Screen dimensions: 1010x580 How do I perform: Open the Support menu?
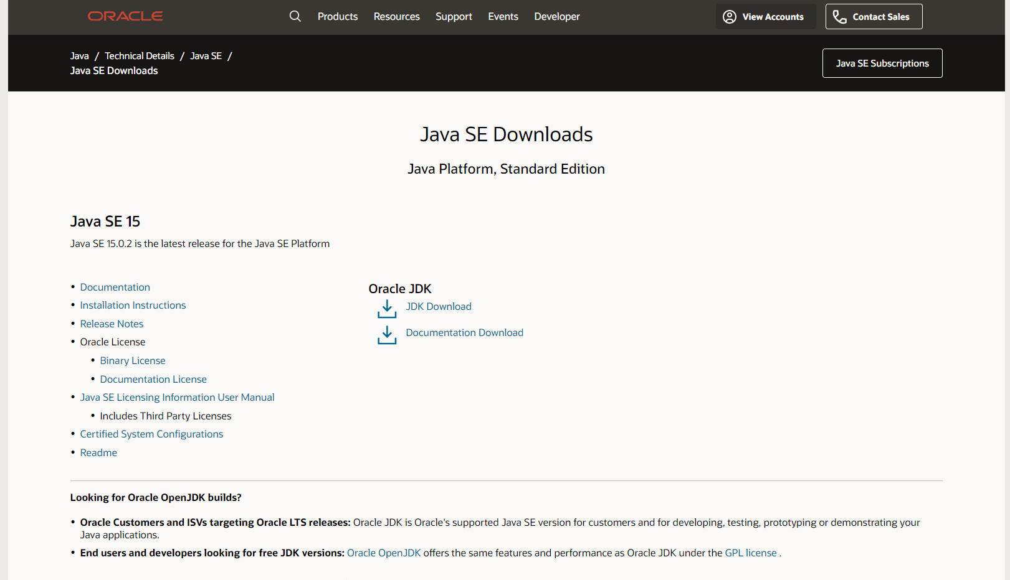(x=454, y=17)
